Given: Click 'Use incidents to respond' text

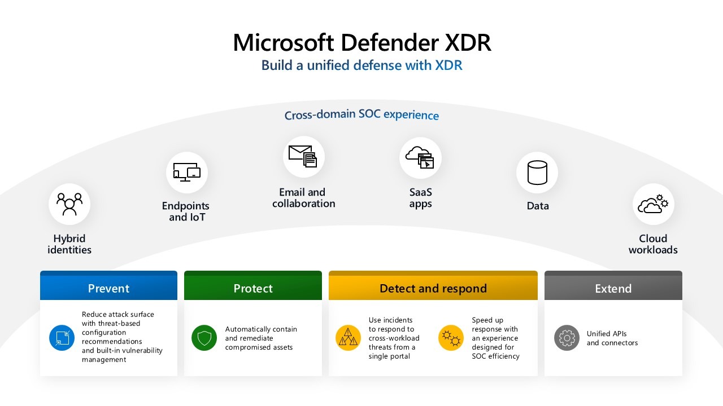Looking at the screenshot, I should coord(394,338).
